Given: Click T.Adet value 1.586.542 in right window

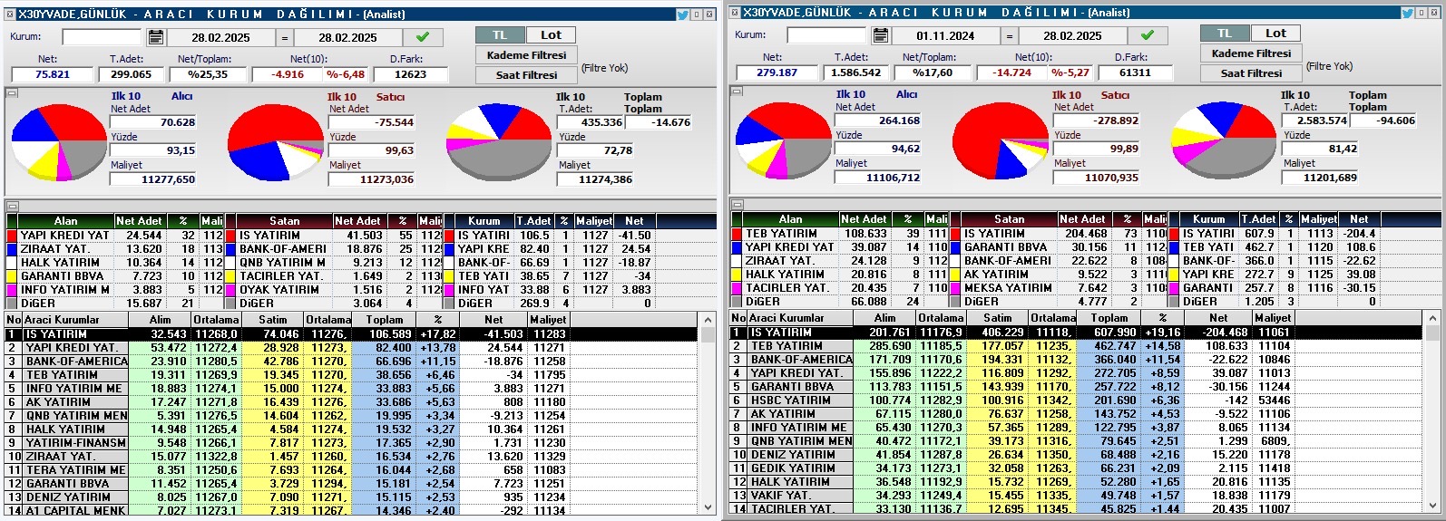Looking at the screenshot, I should [855, 72].
